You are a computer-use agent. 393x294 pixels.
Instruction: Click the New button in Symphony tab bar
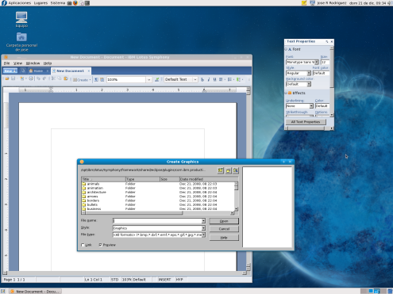pos(10,71)
